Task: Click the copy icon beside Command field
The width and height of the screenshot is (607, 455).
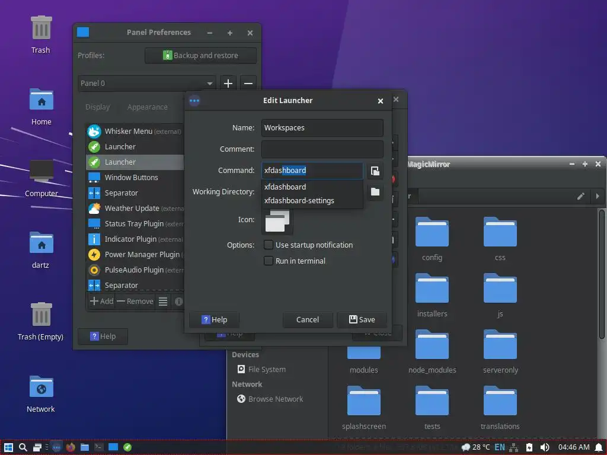Action: (375, 171)
